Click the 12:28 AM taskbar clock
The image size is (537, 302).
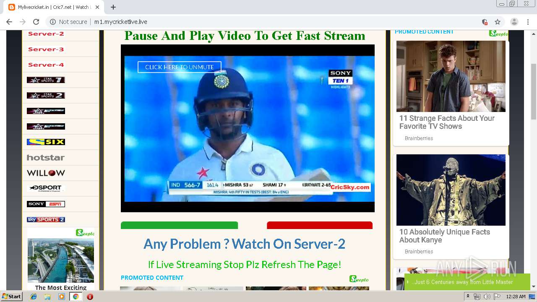tap(516, 297)
